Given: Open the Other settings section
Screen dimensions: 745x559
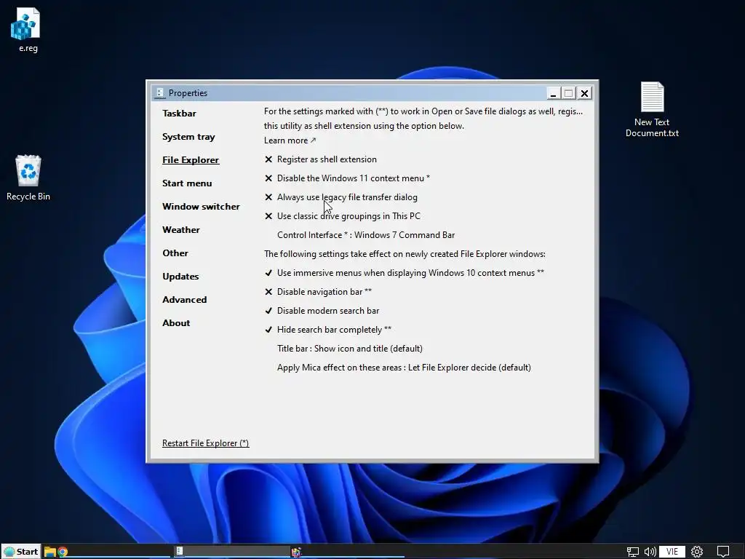Looking at the screenshot, I should [175, 253].
